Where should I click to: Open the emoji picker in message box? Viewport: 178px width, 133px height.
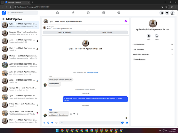tap(122, 123)
